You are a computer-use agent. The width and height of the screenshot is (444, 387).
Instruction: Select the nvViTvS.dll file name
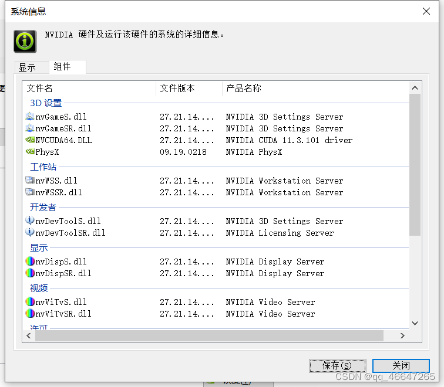coord(61,302)
